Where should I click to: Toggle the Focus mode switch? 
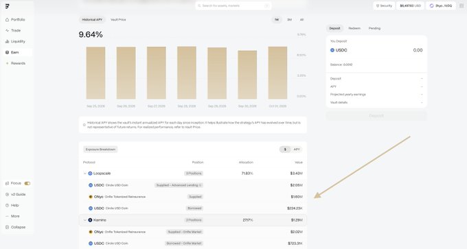coord(27,183)
